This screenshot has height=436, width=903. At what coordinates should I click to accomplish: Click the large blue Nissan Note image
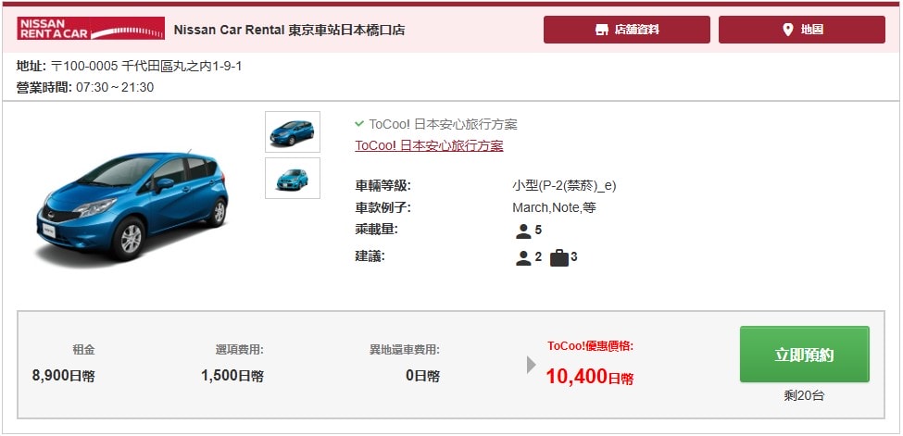(x=132, y=206)
